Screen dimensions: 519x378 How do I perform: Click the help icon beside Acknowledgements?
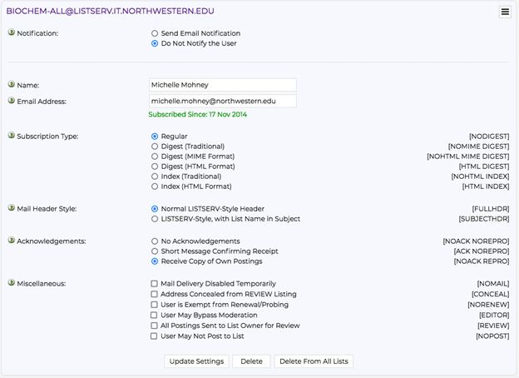click(x=12, y=240)
